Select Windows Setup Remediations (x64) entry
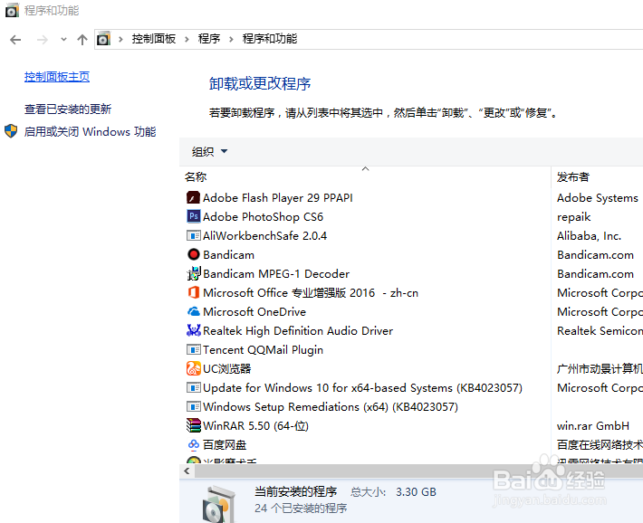This screenshot has width=643, height=523. (331, 406)
